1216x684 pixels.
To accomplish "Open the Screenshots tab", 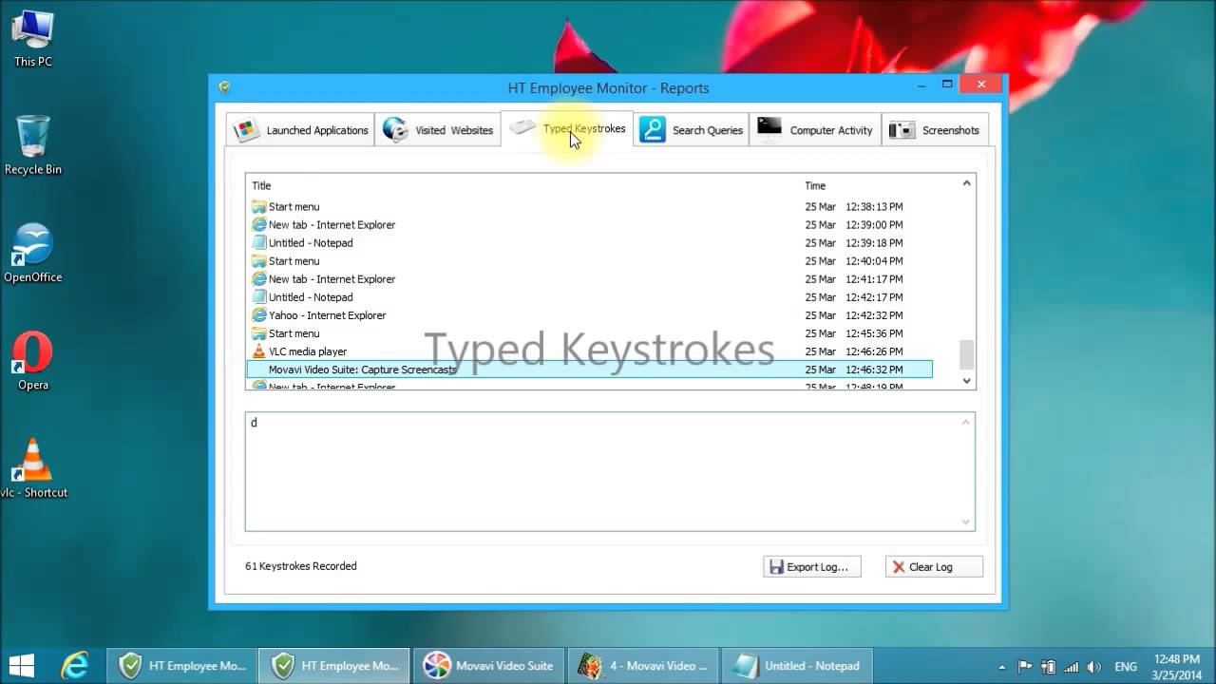I will [935, 130].
